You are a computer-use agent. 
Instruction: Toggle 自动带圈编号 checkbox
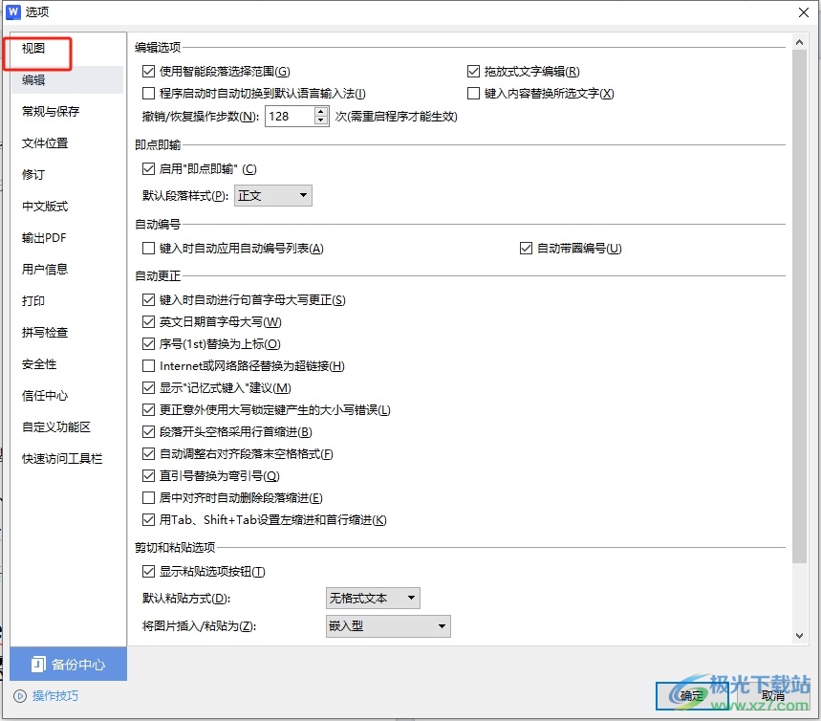click(x=527, y=248)
